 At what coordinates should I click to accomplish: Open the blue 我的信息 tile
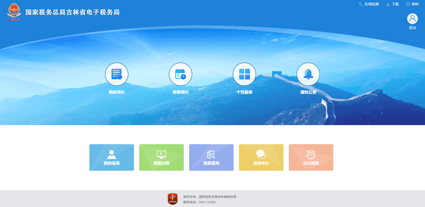tap(112, 157)
